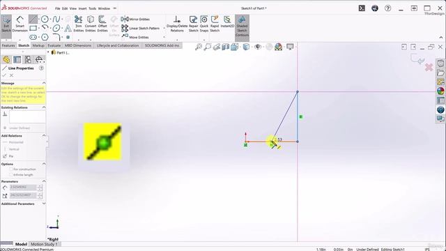
Task: Select the sketch Text tool
Action: (68, 28)
